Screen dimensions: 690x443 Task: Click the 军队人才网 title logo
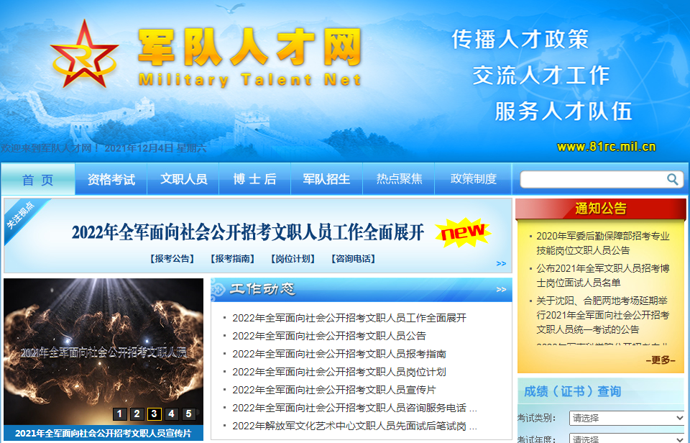point(249,57)
